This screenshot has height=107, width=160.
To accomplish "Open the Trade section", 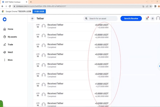I will coord(8,45).
